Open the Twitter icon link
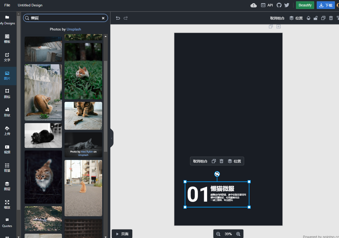This screenshot has height=238, width=339. pyautogui.click(x=287, y=5)
